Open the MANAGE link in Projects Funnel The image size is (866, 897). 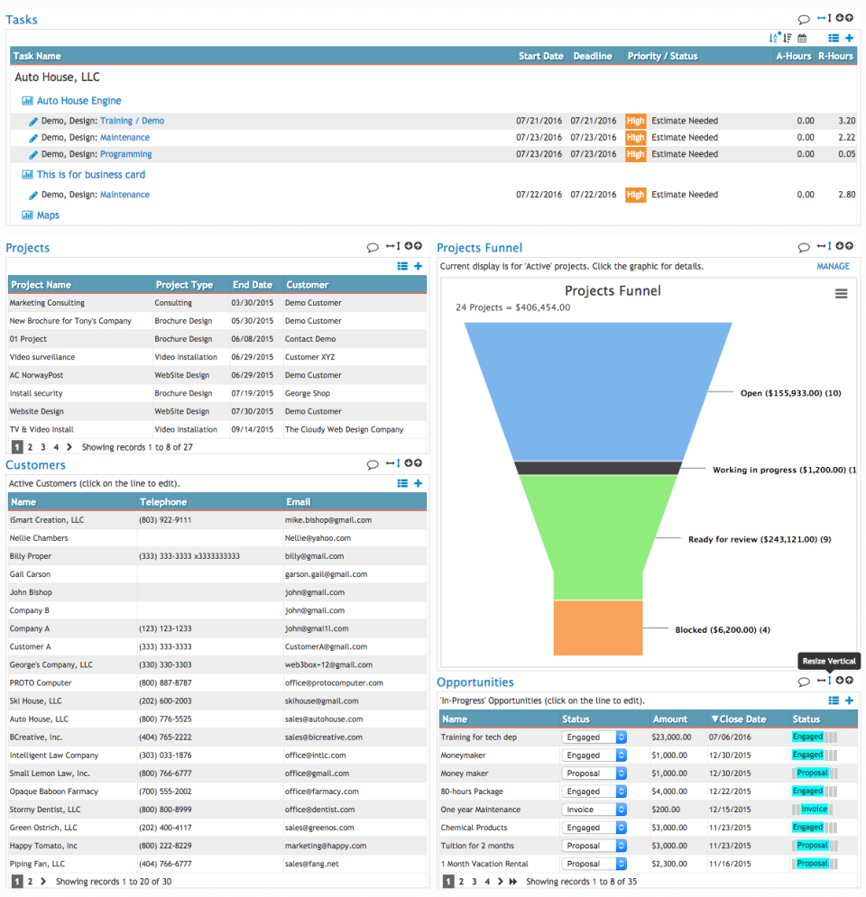tap(833, 266)
